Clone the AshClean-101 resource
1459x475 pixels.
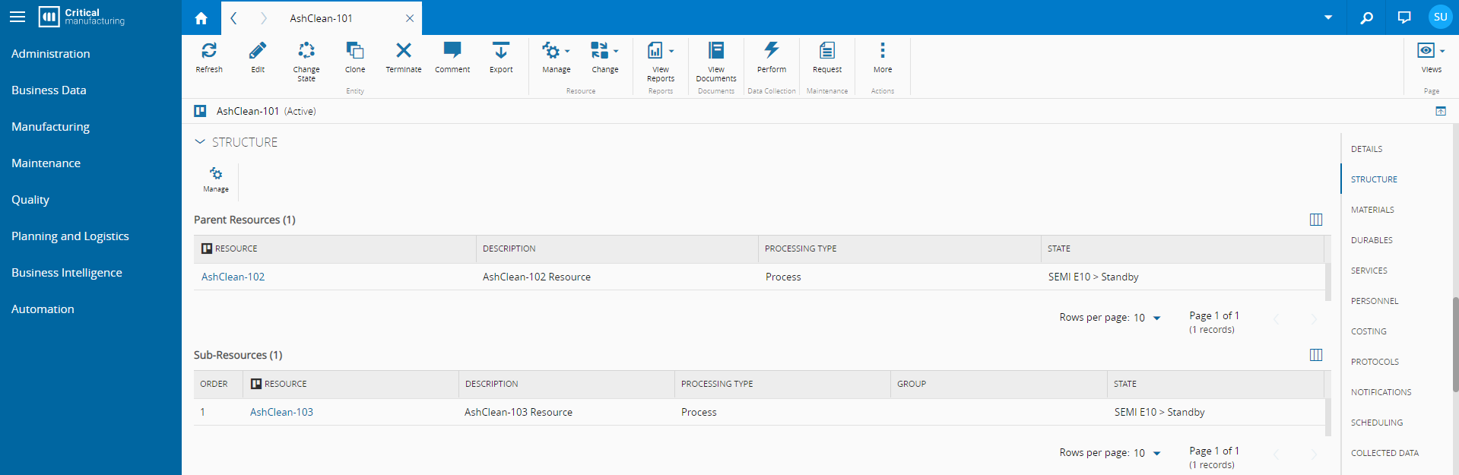(355, 51)
